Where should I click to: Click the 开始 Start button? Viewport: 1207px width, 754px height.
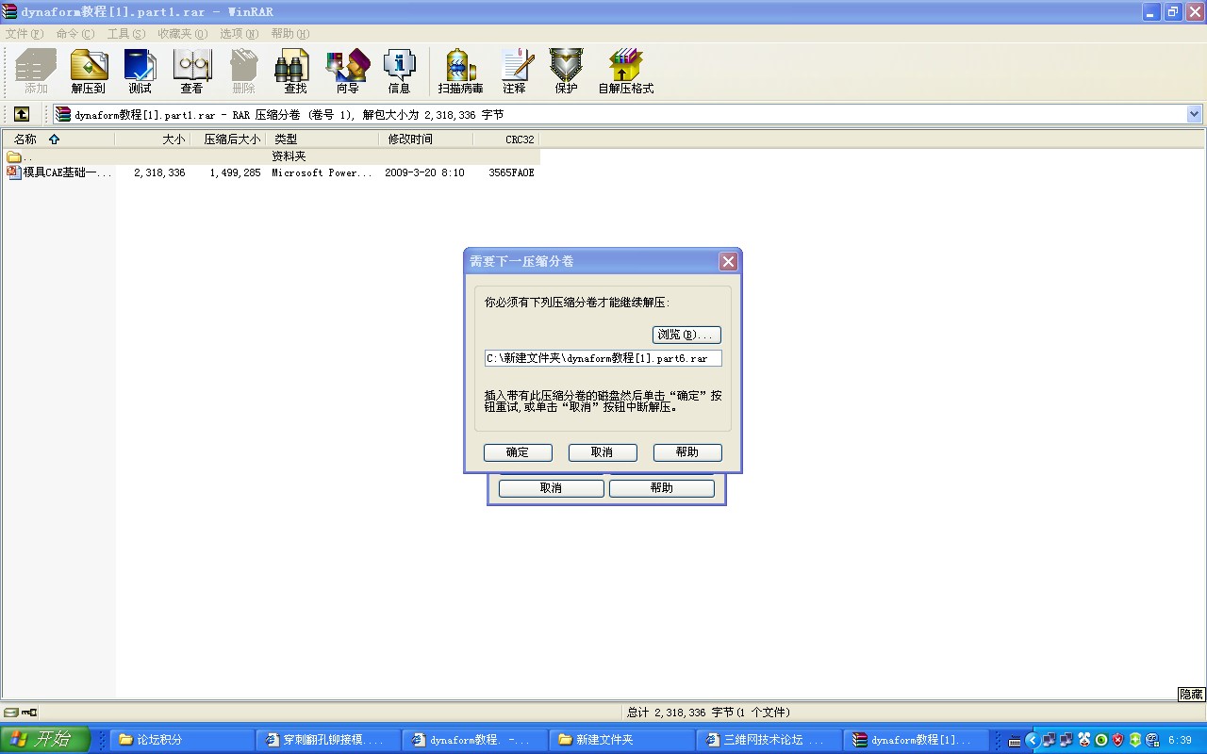coord(45,740)
